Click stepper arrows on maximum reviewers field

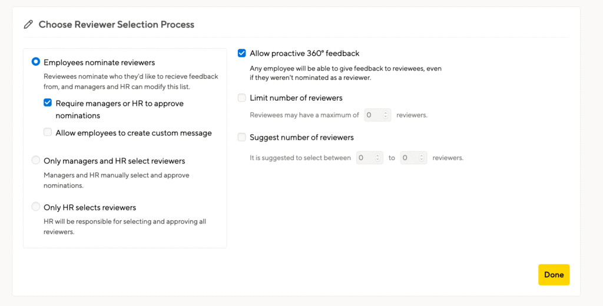click(x=386, y=115)
